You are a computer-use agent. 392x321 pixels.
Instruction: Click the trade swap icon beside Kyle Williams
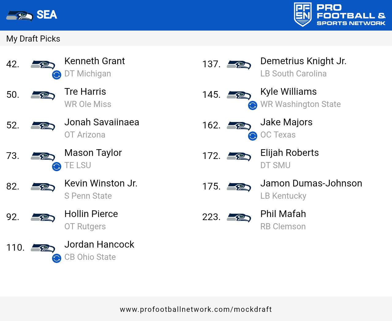coord(253,105)
